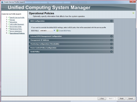Viewport: 137px width, 102px height.
Task: Expand Power Control Policy Configuration section
Action: [111, 48]
